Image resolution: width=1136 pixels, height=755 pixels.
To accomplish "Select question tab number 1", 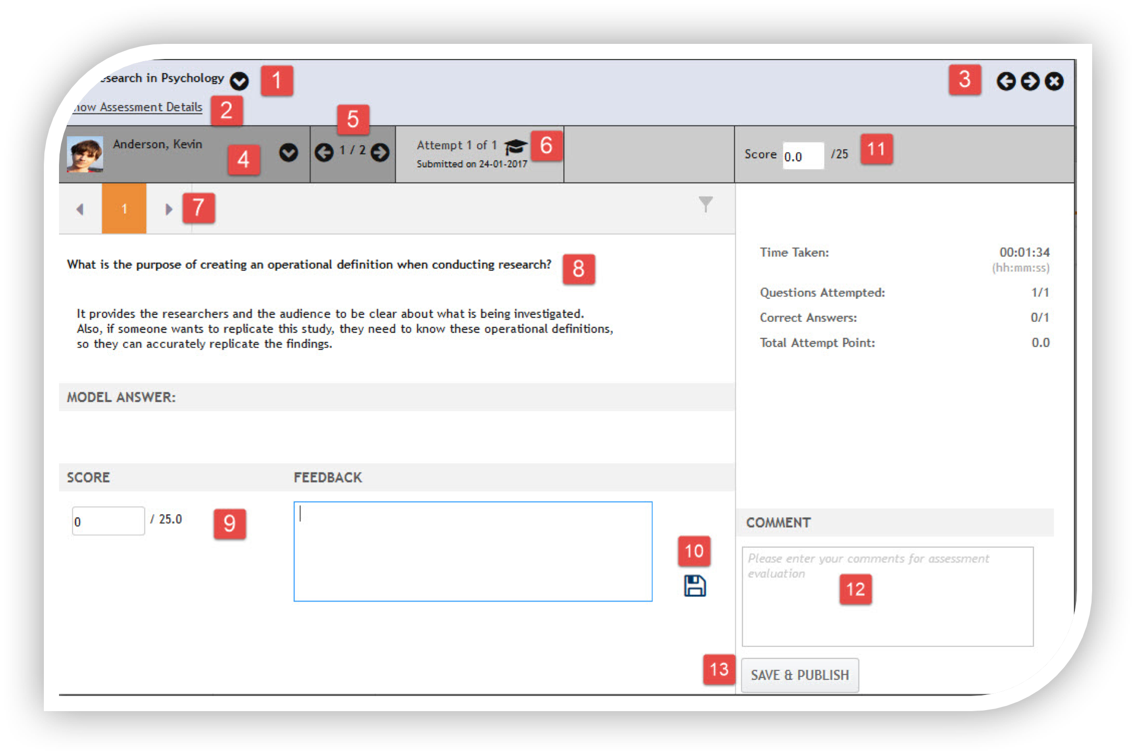I will point(124,209).
